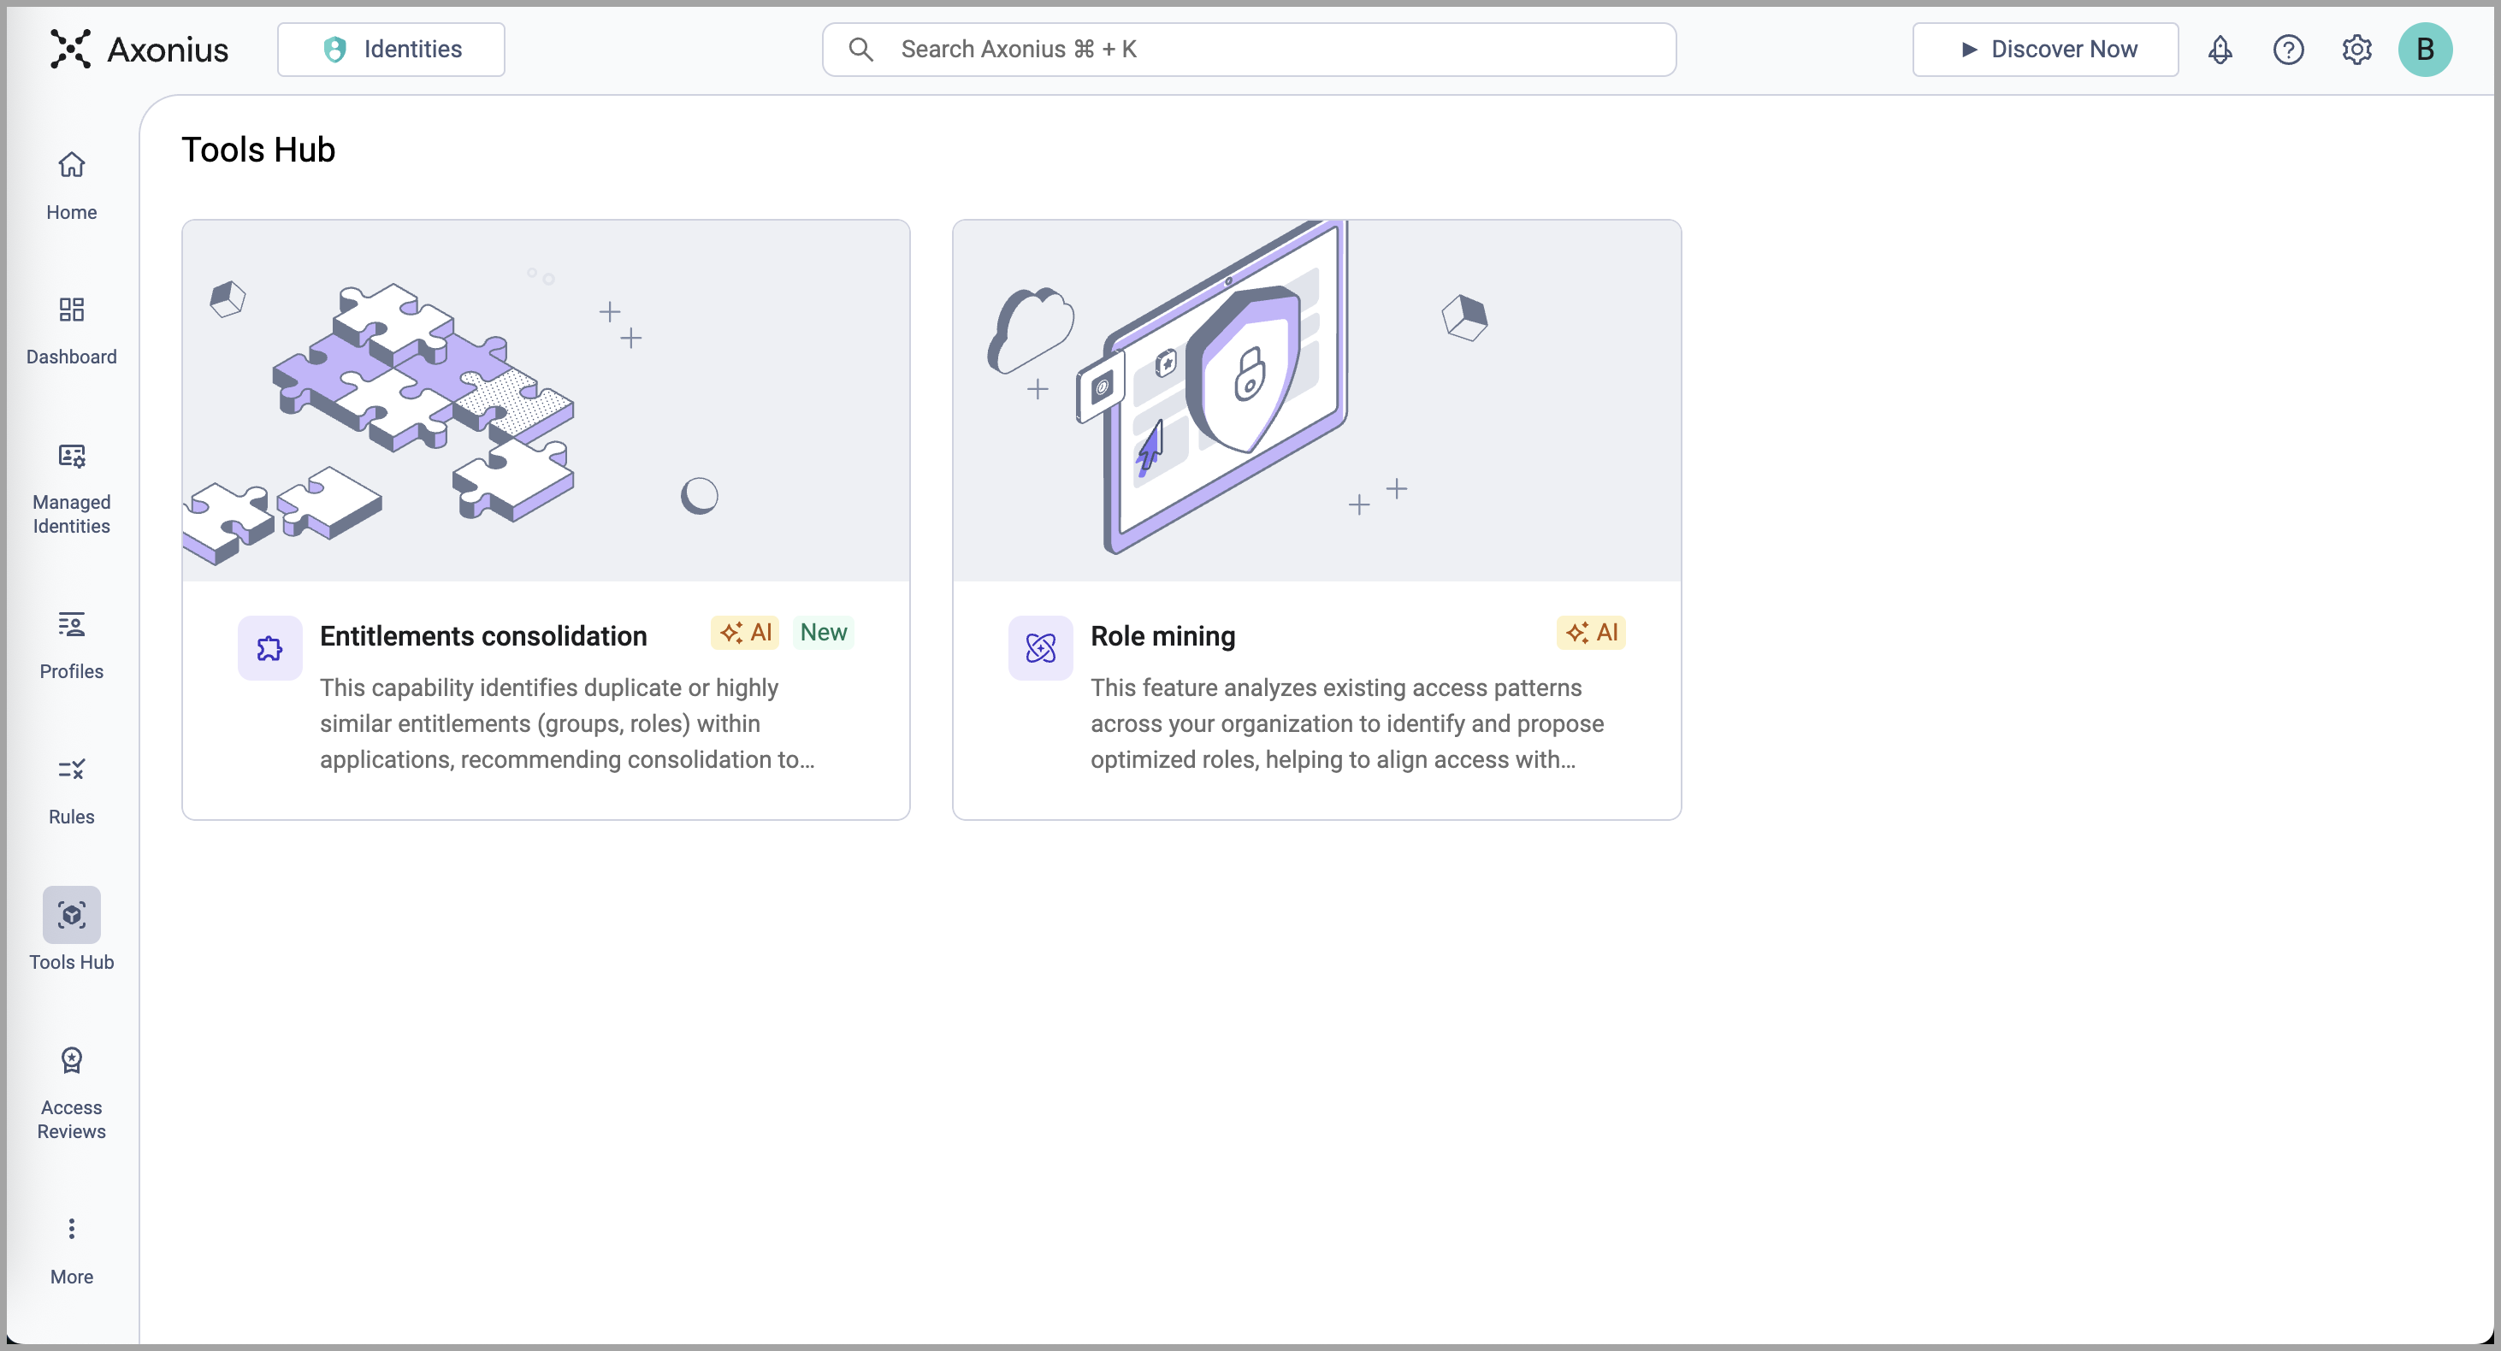Open the Managed Identities sidebar icon

tap(71, 456)
